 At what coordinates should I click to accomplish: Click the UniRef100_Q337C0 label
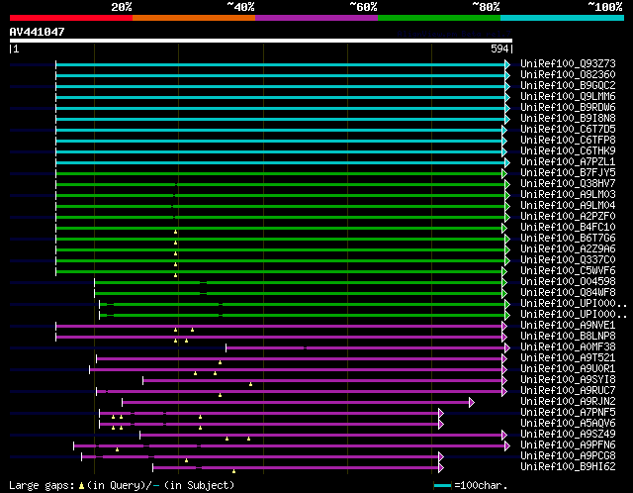(568, 260)
